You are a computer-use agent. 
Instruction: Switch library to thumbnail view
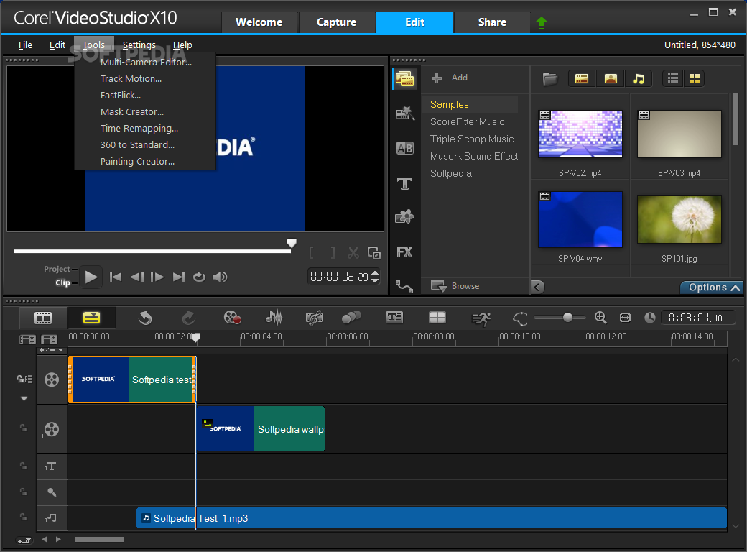point(694,78)
